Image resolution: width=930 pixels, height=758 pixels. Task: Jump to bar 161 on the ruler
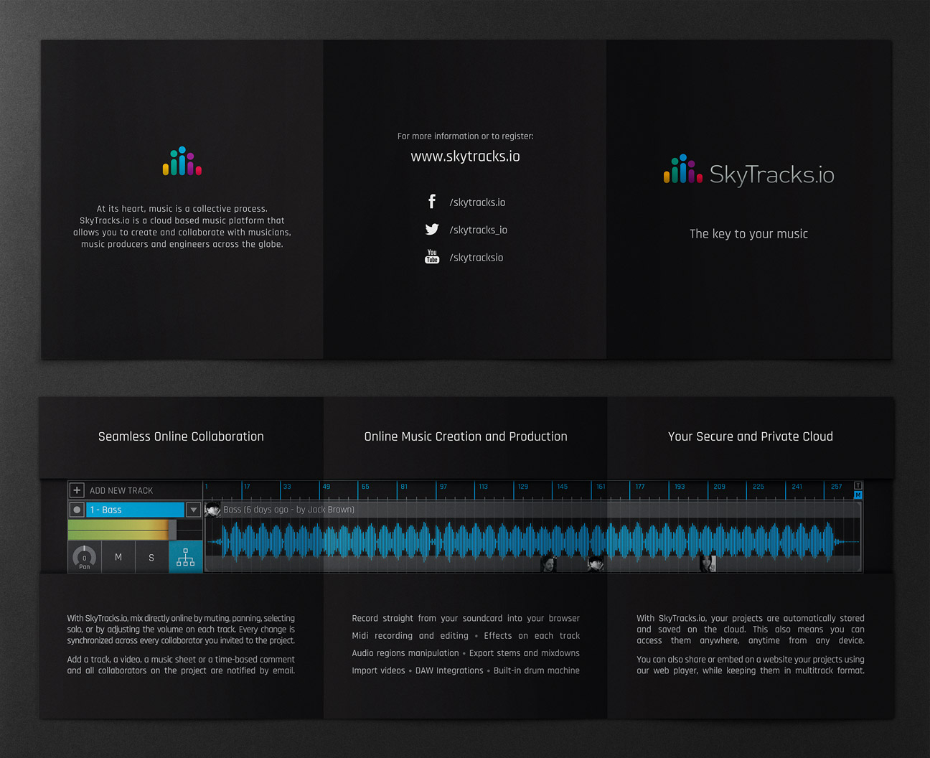[x=601, y=487]
